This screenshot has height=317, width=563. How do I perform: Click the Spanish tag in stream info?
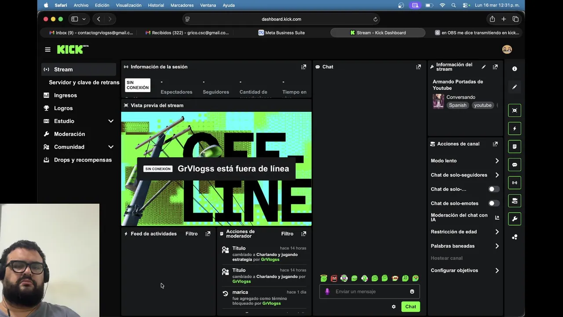coord(457,105)
